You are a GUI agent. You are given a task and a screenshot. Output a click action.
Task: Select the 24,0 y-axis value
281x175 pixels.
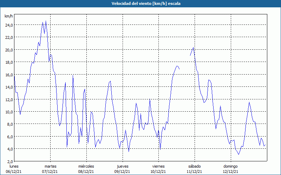[x=9, y=25]
